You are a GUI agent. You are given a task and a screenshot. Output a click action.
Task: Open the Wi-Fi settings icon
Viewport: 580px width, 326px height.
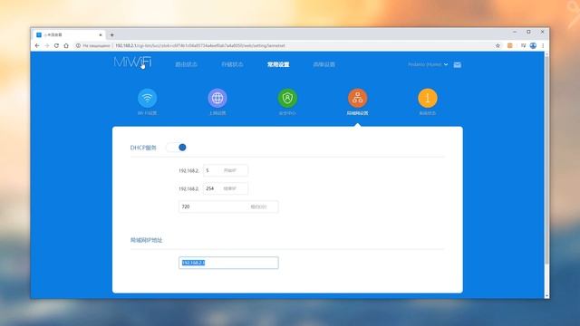coord(147,98)
